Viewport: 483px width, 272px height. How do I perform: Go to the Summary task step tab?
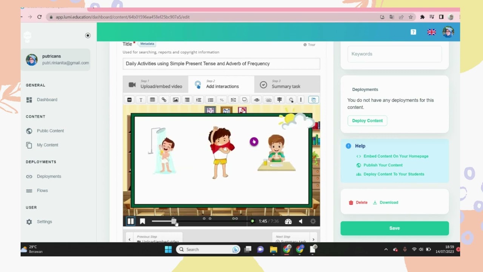pyautogui.click(x=287, y=84)
